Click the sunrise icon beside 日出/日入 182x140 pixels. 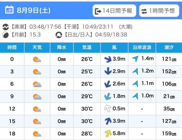tap(59, 35)
